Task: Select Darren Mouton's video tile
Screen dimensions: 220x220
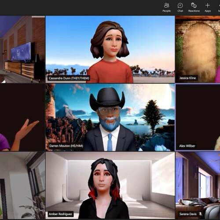Action: tap(110, 117)
